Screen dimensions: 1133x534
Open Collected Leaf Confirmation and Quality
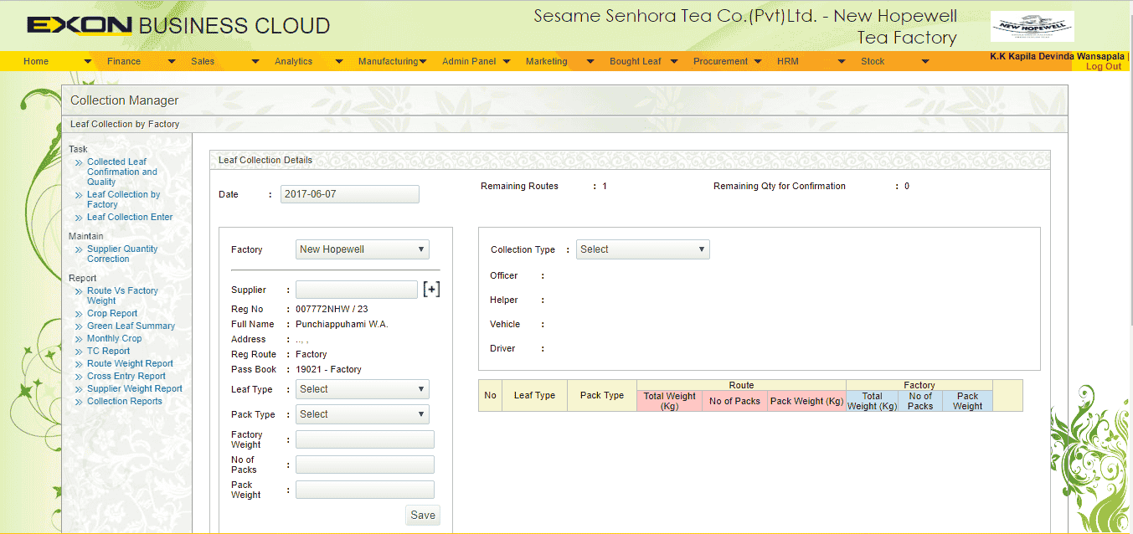click(x=122, y=172)
